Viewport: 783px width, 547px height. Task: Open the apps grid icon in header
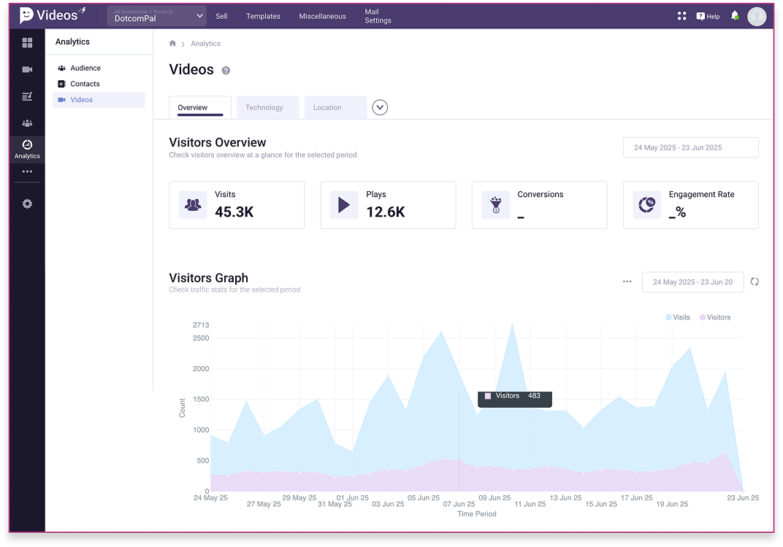pos(681,16)
